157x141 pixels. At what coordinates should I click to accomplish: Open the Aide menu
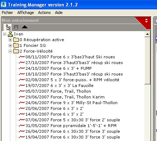click(59, 13)
